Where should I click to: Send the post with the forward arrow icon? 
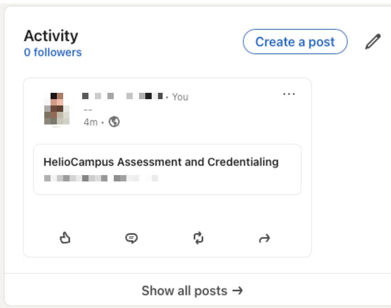point(264,239)
